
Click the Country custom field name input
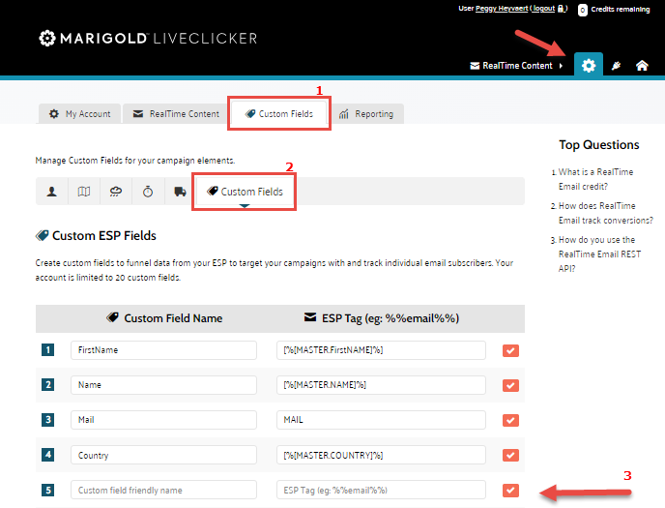(163, 455)
